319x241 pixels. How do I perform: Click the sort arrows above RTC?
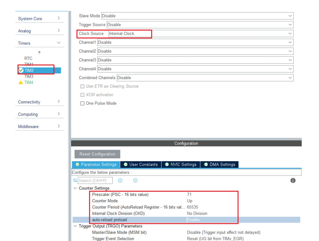(x=39, y=52)
